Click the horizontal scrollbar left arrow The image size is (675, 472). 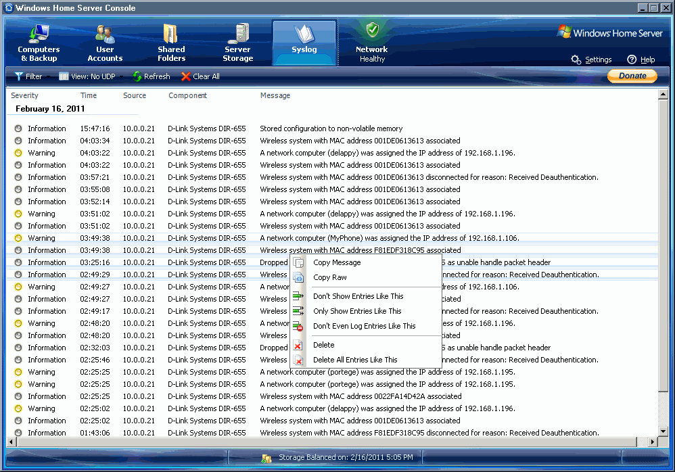(x=11, y=442)
